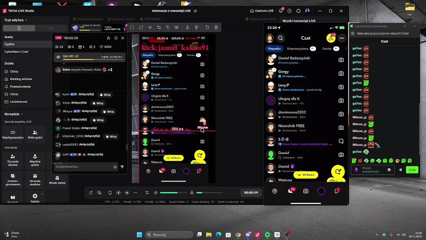426x240 pixels.
Task: Open Informacje o transmisji LIVE
Action: 174,11
